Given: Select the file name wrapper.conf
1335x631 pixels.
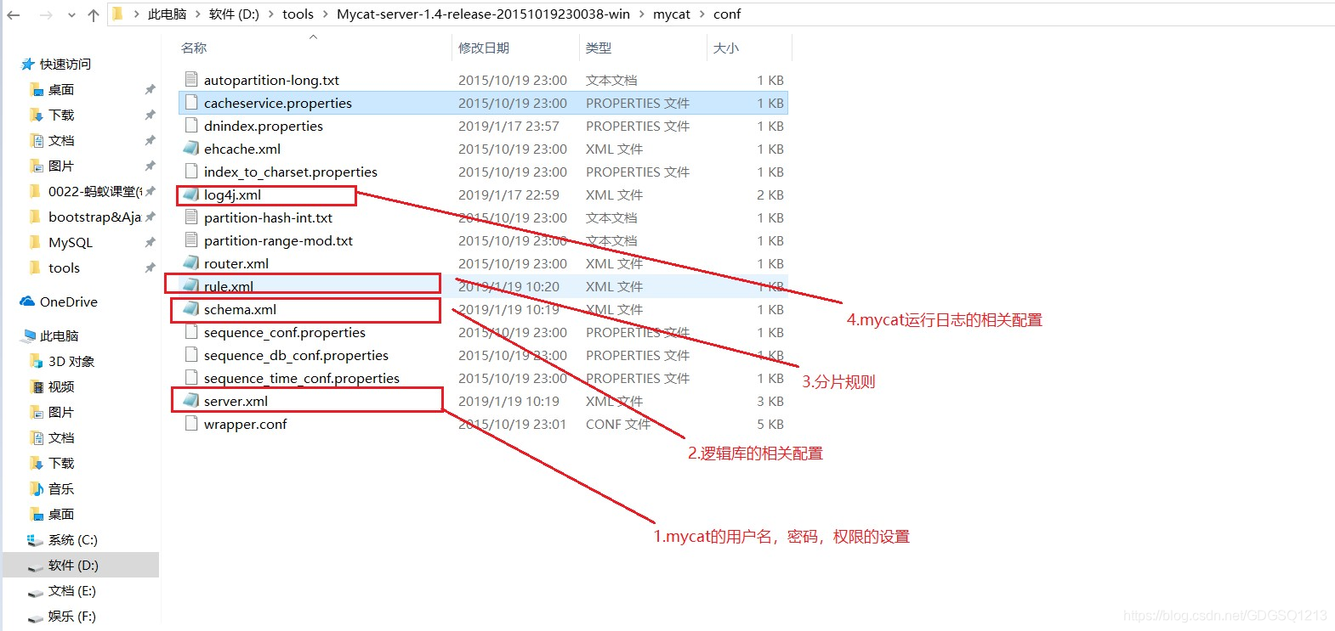Looking at the screenshot, I should coord(246,424).
